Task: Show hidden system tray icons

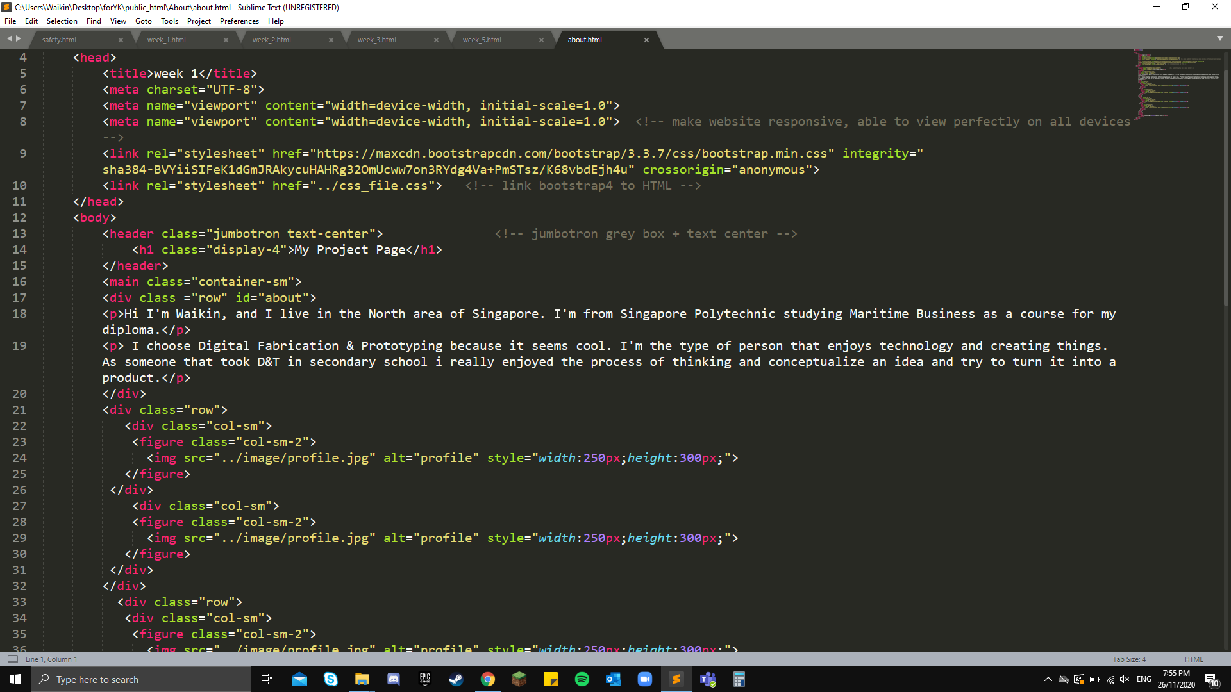Action: pyautogui.click(x=1048, y=679)
